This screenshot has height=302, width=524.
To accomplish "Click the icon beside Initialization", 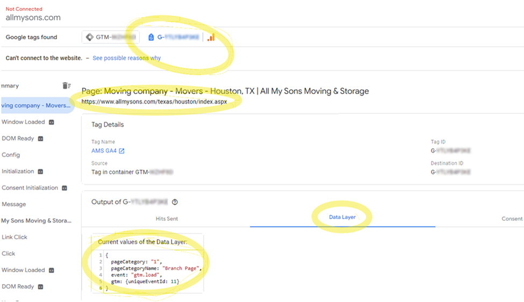I will click(40, 172).
